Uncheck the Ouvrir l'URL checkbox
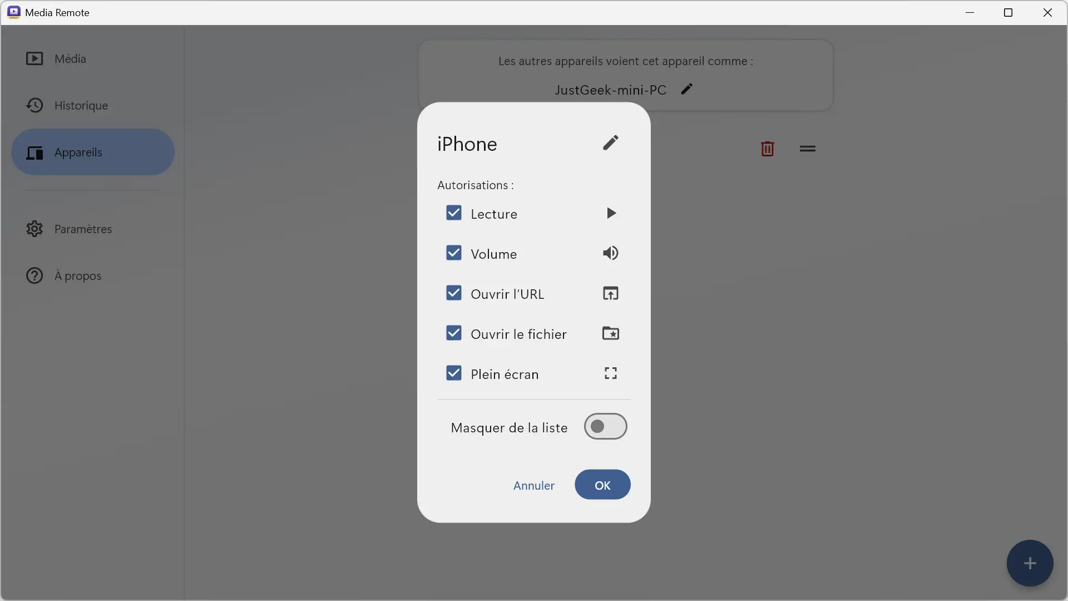 [x=454, y=293]
